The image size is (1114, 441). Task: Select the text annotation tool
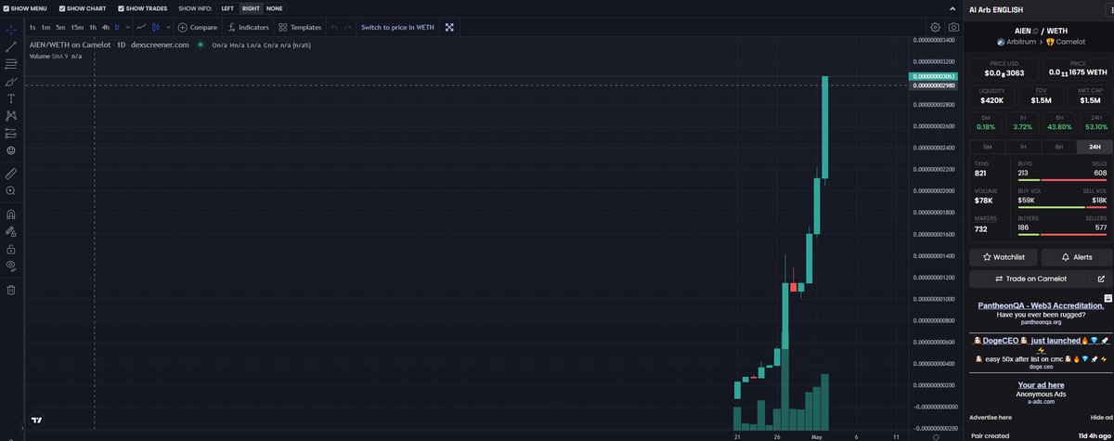tap(11, 98)
